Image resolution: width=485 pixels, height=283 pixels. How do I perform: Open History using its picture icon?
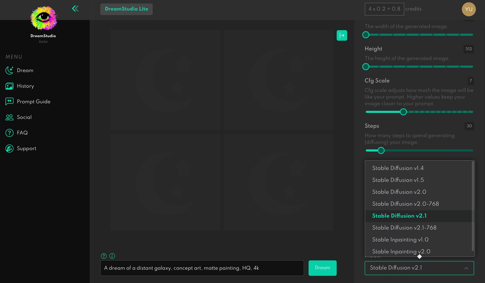(10, 86)
